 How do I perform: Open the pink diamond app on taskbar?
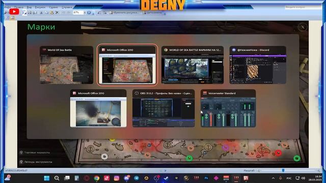click(216, 178)
